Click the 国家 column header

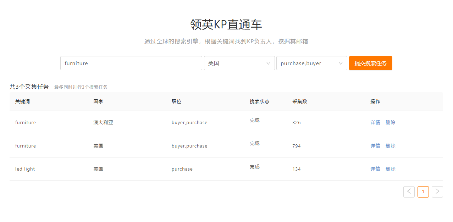98,101
